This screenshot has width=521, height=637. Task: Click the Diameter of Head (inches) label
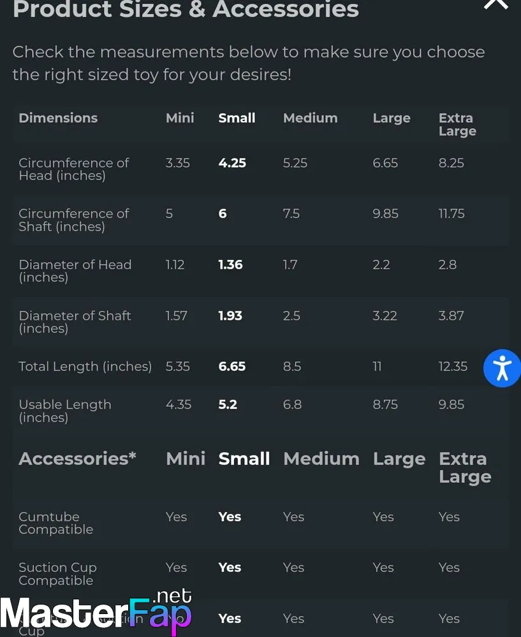pos(75,271)
